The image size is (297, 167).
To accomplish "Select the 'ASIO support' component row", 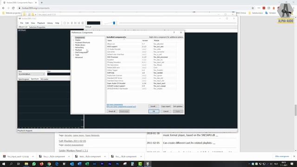I will point(142,46).
